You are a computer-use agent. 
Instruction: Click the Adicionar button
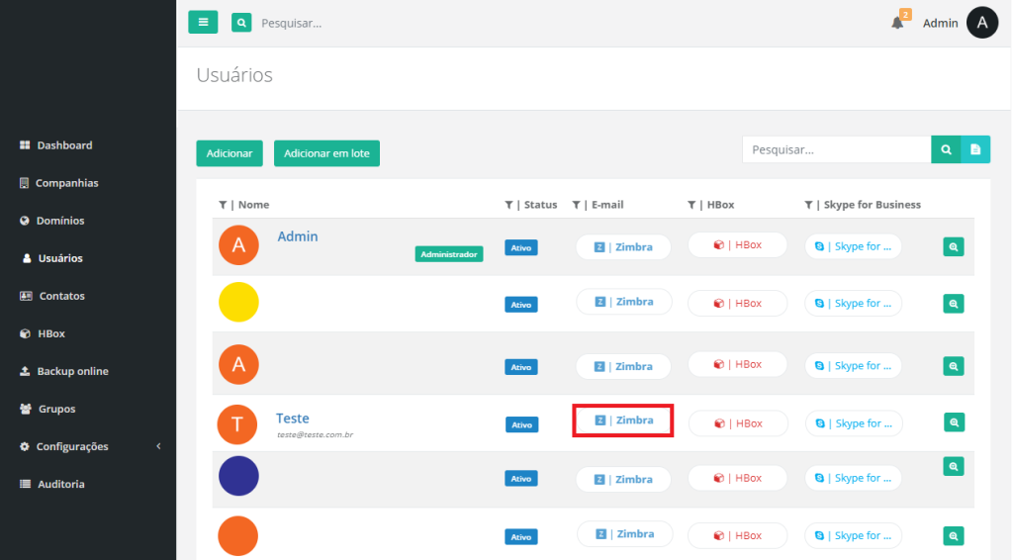[229, 153]
